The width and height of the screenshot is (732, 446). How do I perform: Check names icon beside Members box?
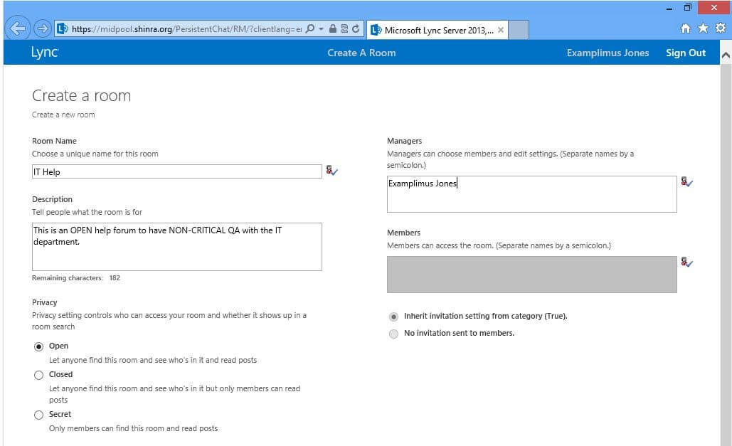[x=686, y=262]
